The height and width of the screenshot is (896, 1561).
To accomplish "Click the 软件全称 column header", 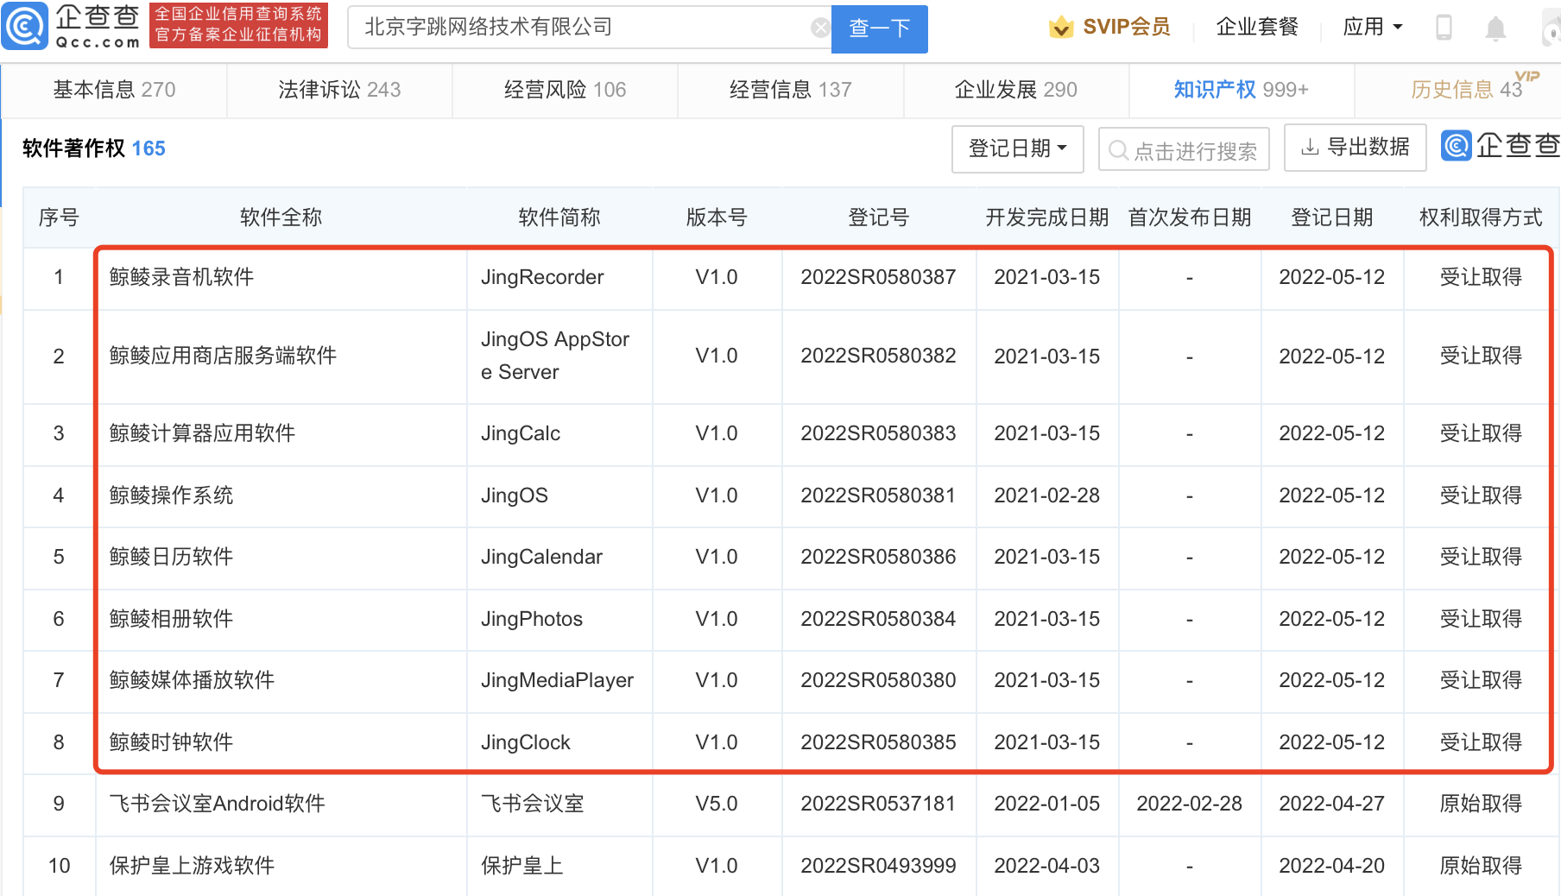I will [x=281, y=218].
